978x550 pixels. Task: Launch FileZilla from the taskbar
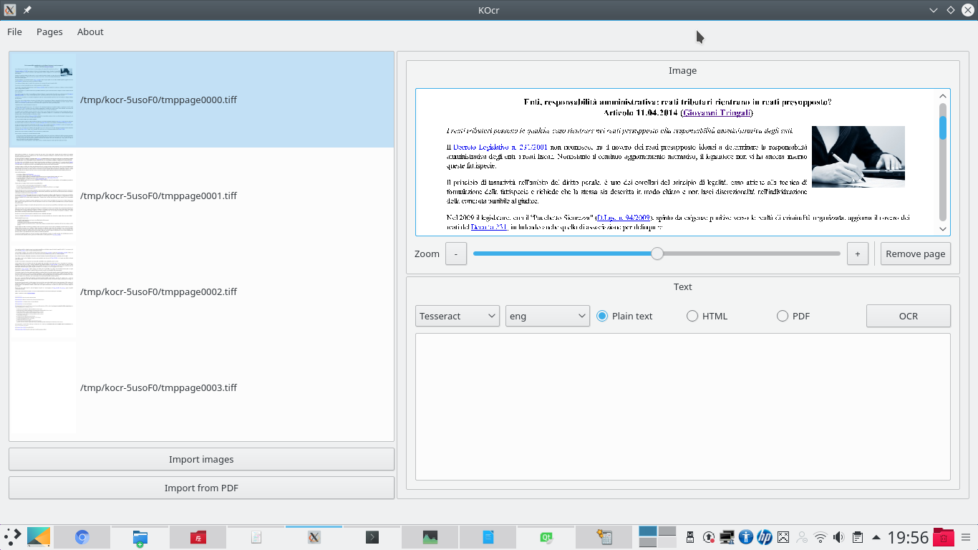tap(198, 537)
